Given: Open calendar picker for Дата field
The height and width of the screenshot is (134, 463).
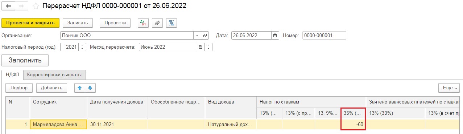Looking at the screenshot, I should tap(275, 36).
